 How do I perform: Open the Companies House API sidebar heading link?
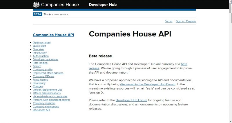(x=53, y=35)
